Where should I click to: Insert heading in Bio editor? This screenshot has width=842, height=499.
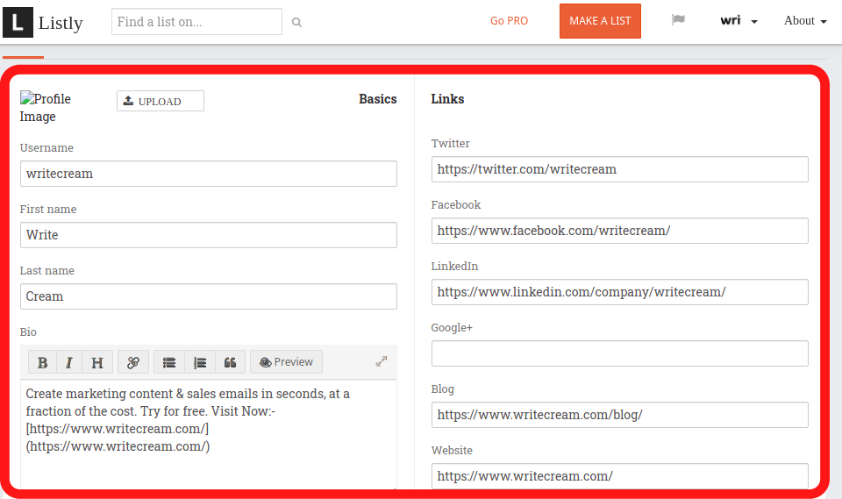(97, 362)
